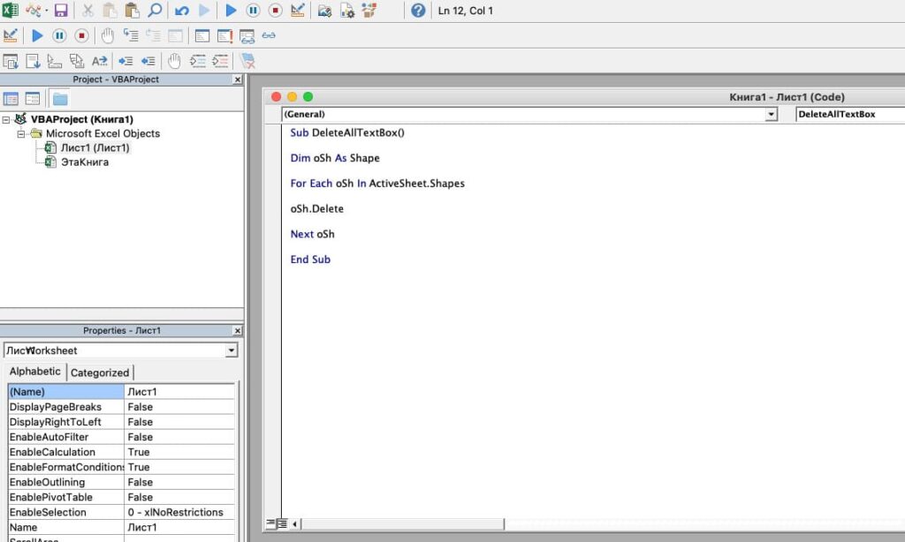Save the project with the floppy disk icon
905x542 pixels.
[61, 11]
